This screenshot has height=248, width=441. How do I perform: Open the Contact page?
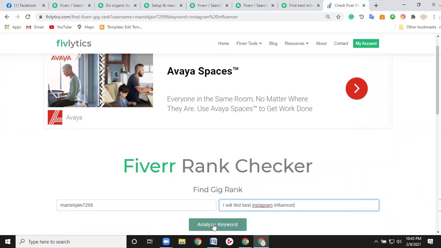pos(341,43)
